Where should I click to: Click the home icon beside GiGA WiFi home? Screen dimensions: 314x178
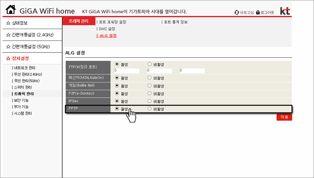coord(11,10)
